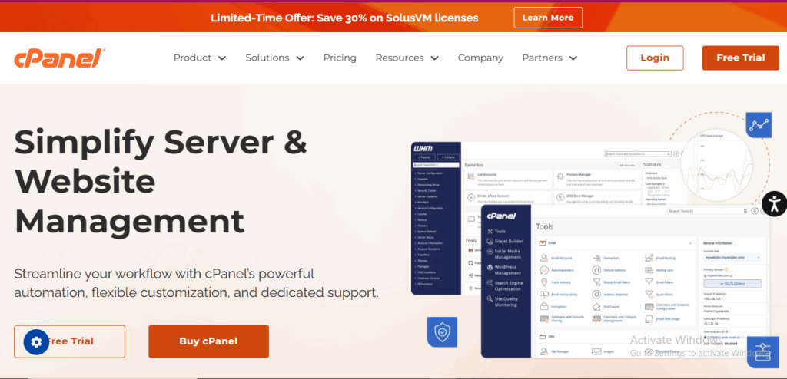Viewport: 787px width, 379px height.
Task: Click Email Accounts icon in cPanel preview
Action: (543, 258)
